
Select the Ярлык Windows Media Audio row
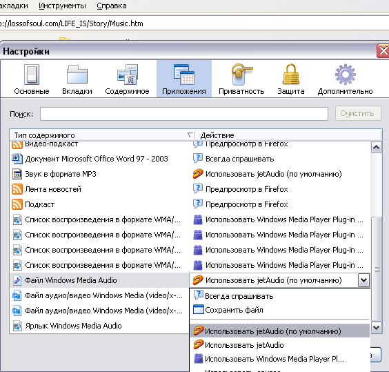[x=99, y=326]
